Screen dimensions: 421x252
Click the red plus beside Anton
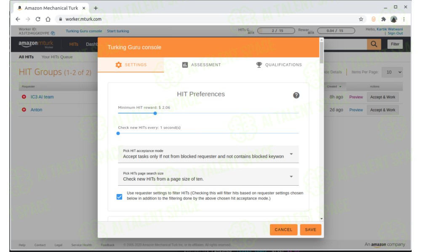point(24,110)
